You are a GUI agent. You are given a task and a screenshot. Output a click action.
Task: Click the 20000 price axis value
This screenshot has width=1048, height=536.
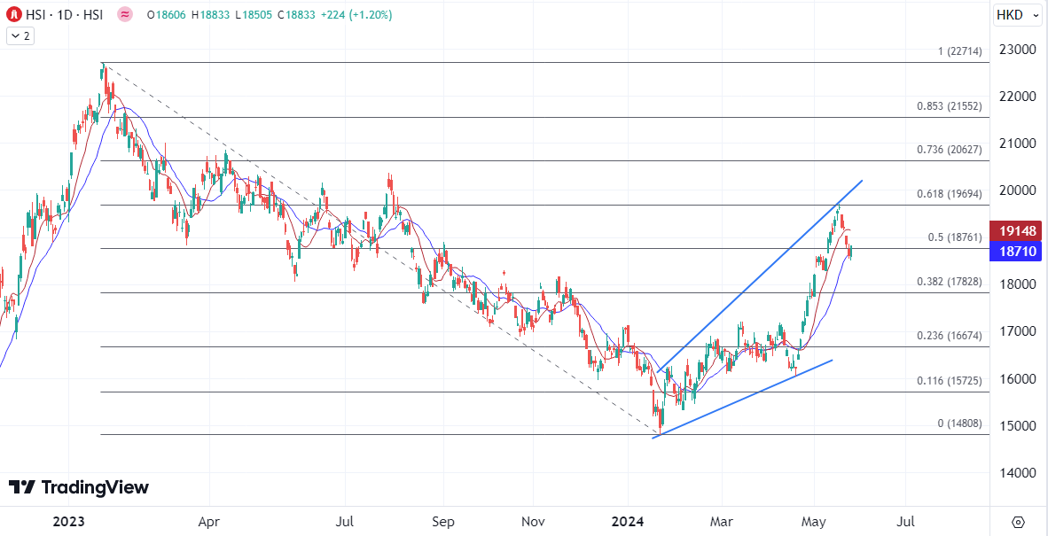1018,190
